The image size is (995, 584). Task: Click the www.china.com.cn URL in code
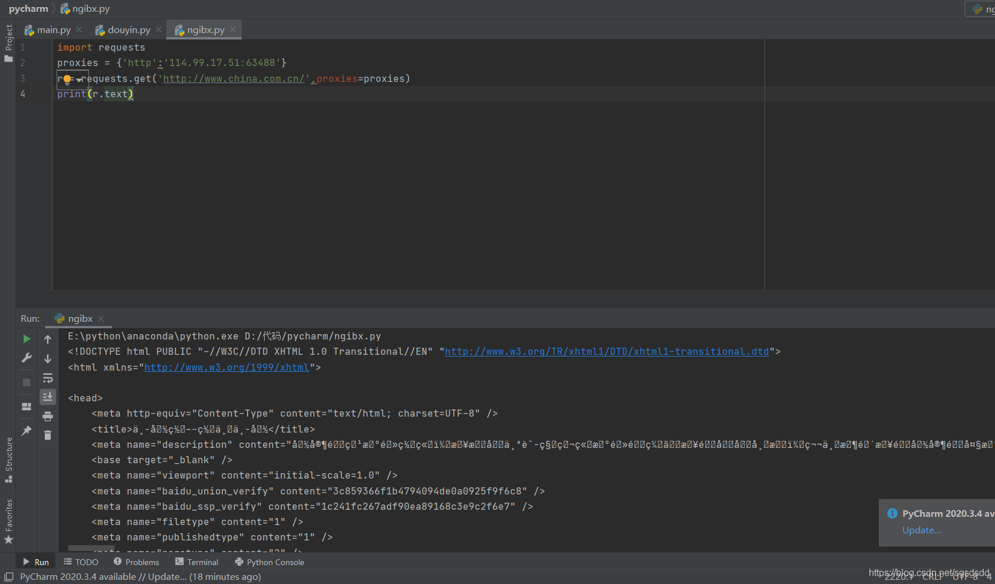pyautogui.click(x=234, y=79)
